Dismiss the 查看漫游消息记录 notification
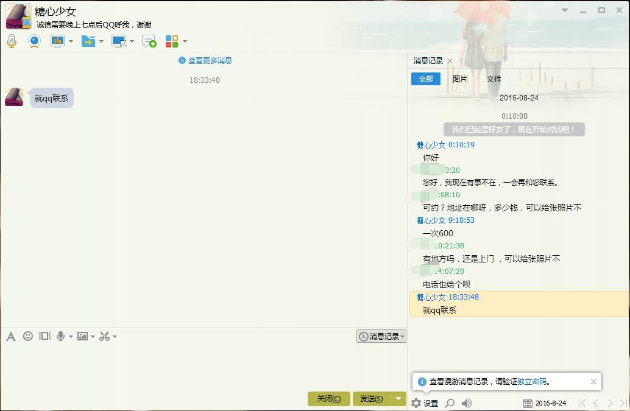Viewport: 630px width, 411px height. click(593, 381)
